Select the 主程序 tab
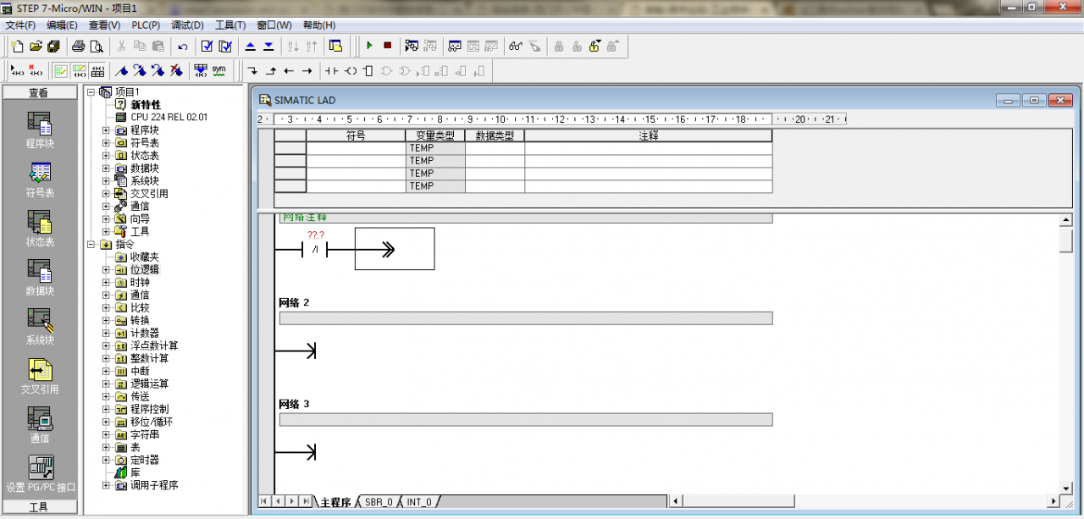 point(335,502)
